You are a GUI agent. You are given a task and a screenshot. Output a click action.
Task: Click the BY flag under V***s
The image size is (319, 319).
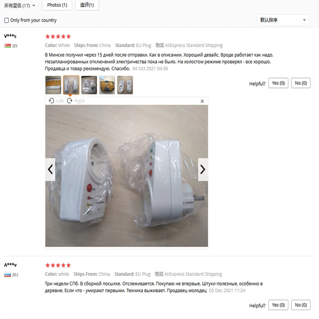tap(8, 46)
